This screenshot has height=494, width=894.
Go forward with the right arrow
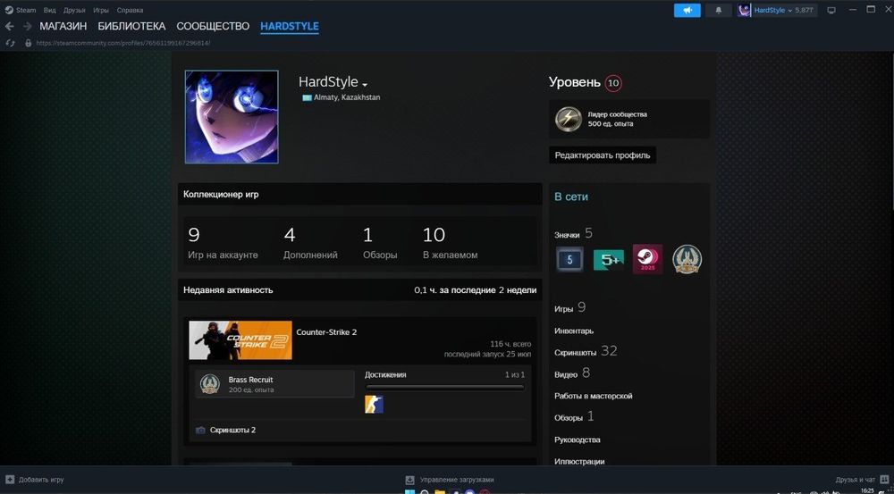click(x=28, y=26)
